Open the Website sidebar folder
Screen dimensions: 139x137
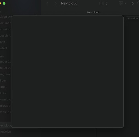pyautogui.click(x=5, y=112)
